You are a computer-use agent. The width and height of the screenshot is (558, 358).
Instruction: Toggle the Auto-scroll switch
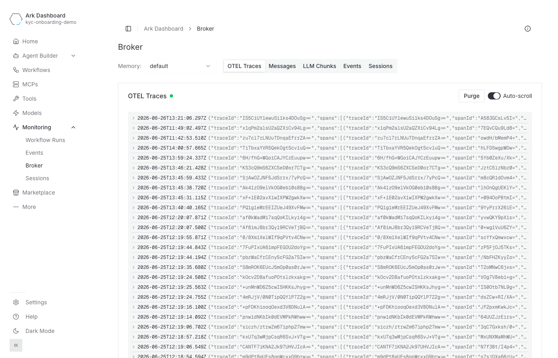coord(494,96)
